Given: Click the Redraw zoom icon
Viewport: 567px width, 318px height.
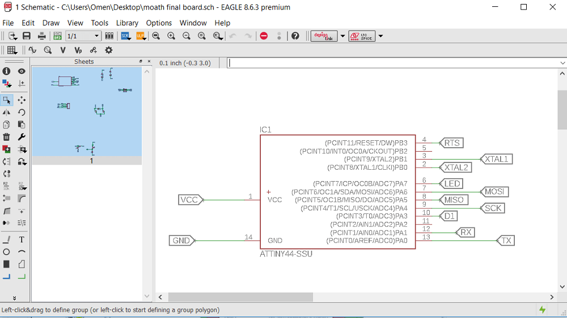Looking at the screenshot, I should pyautogui.click(x=201, y=36).
